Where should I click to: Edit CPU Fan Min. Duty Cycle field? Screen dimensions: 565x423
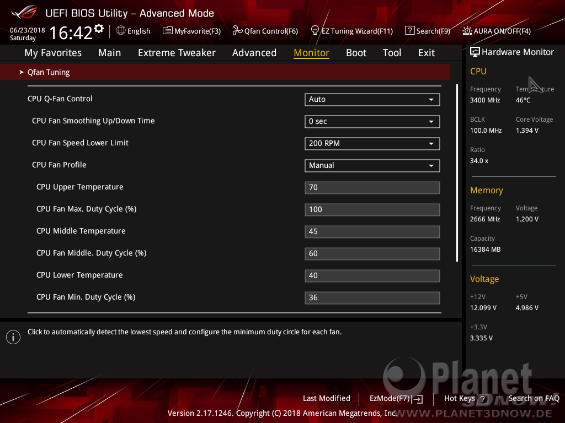click(x=372, y=297)
